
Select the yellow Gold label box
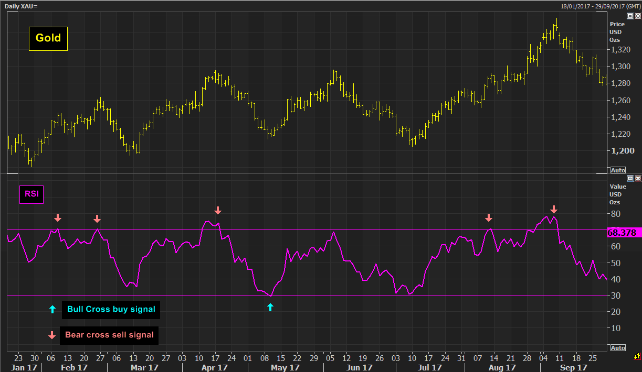(x=48, y=38)
